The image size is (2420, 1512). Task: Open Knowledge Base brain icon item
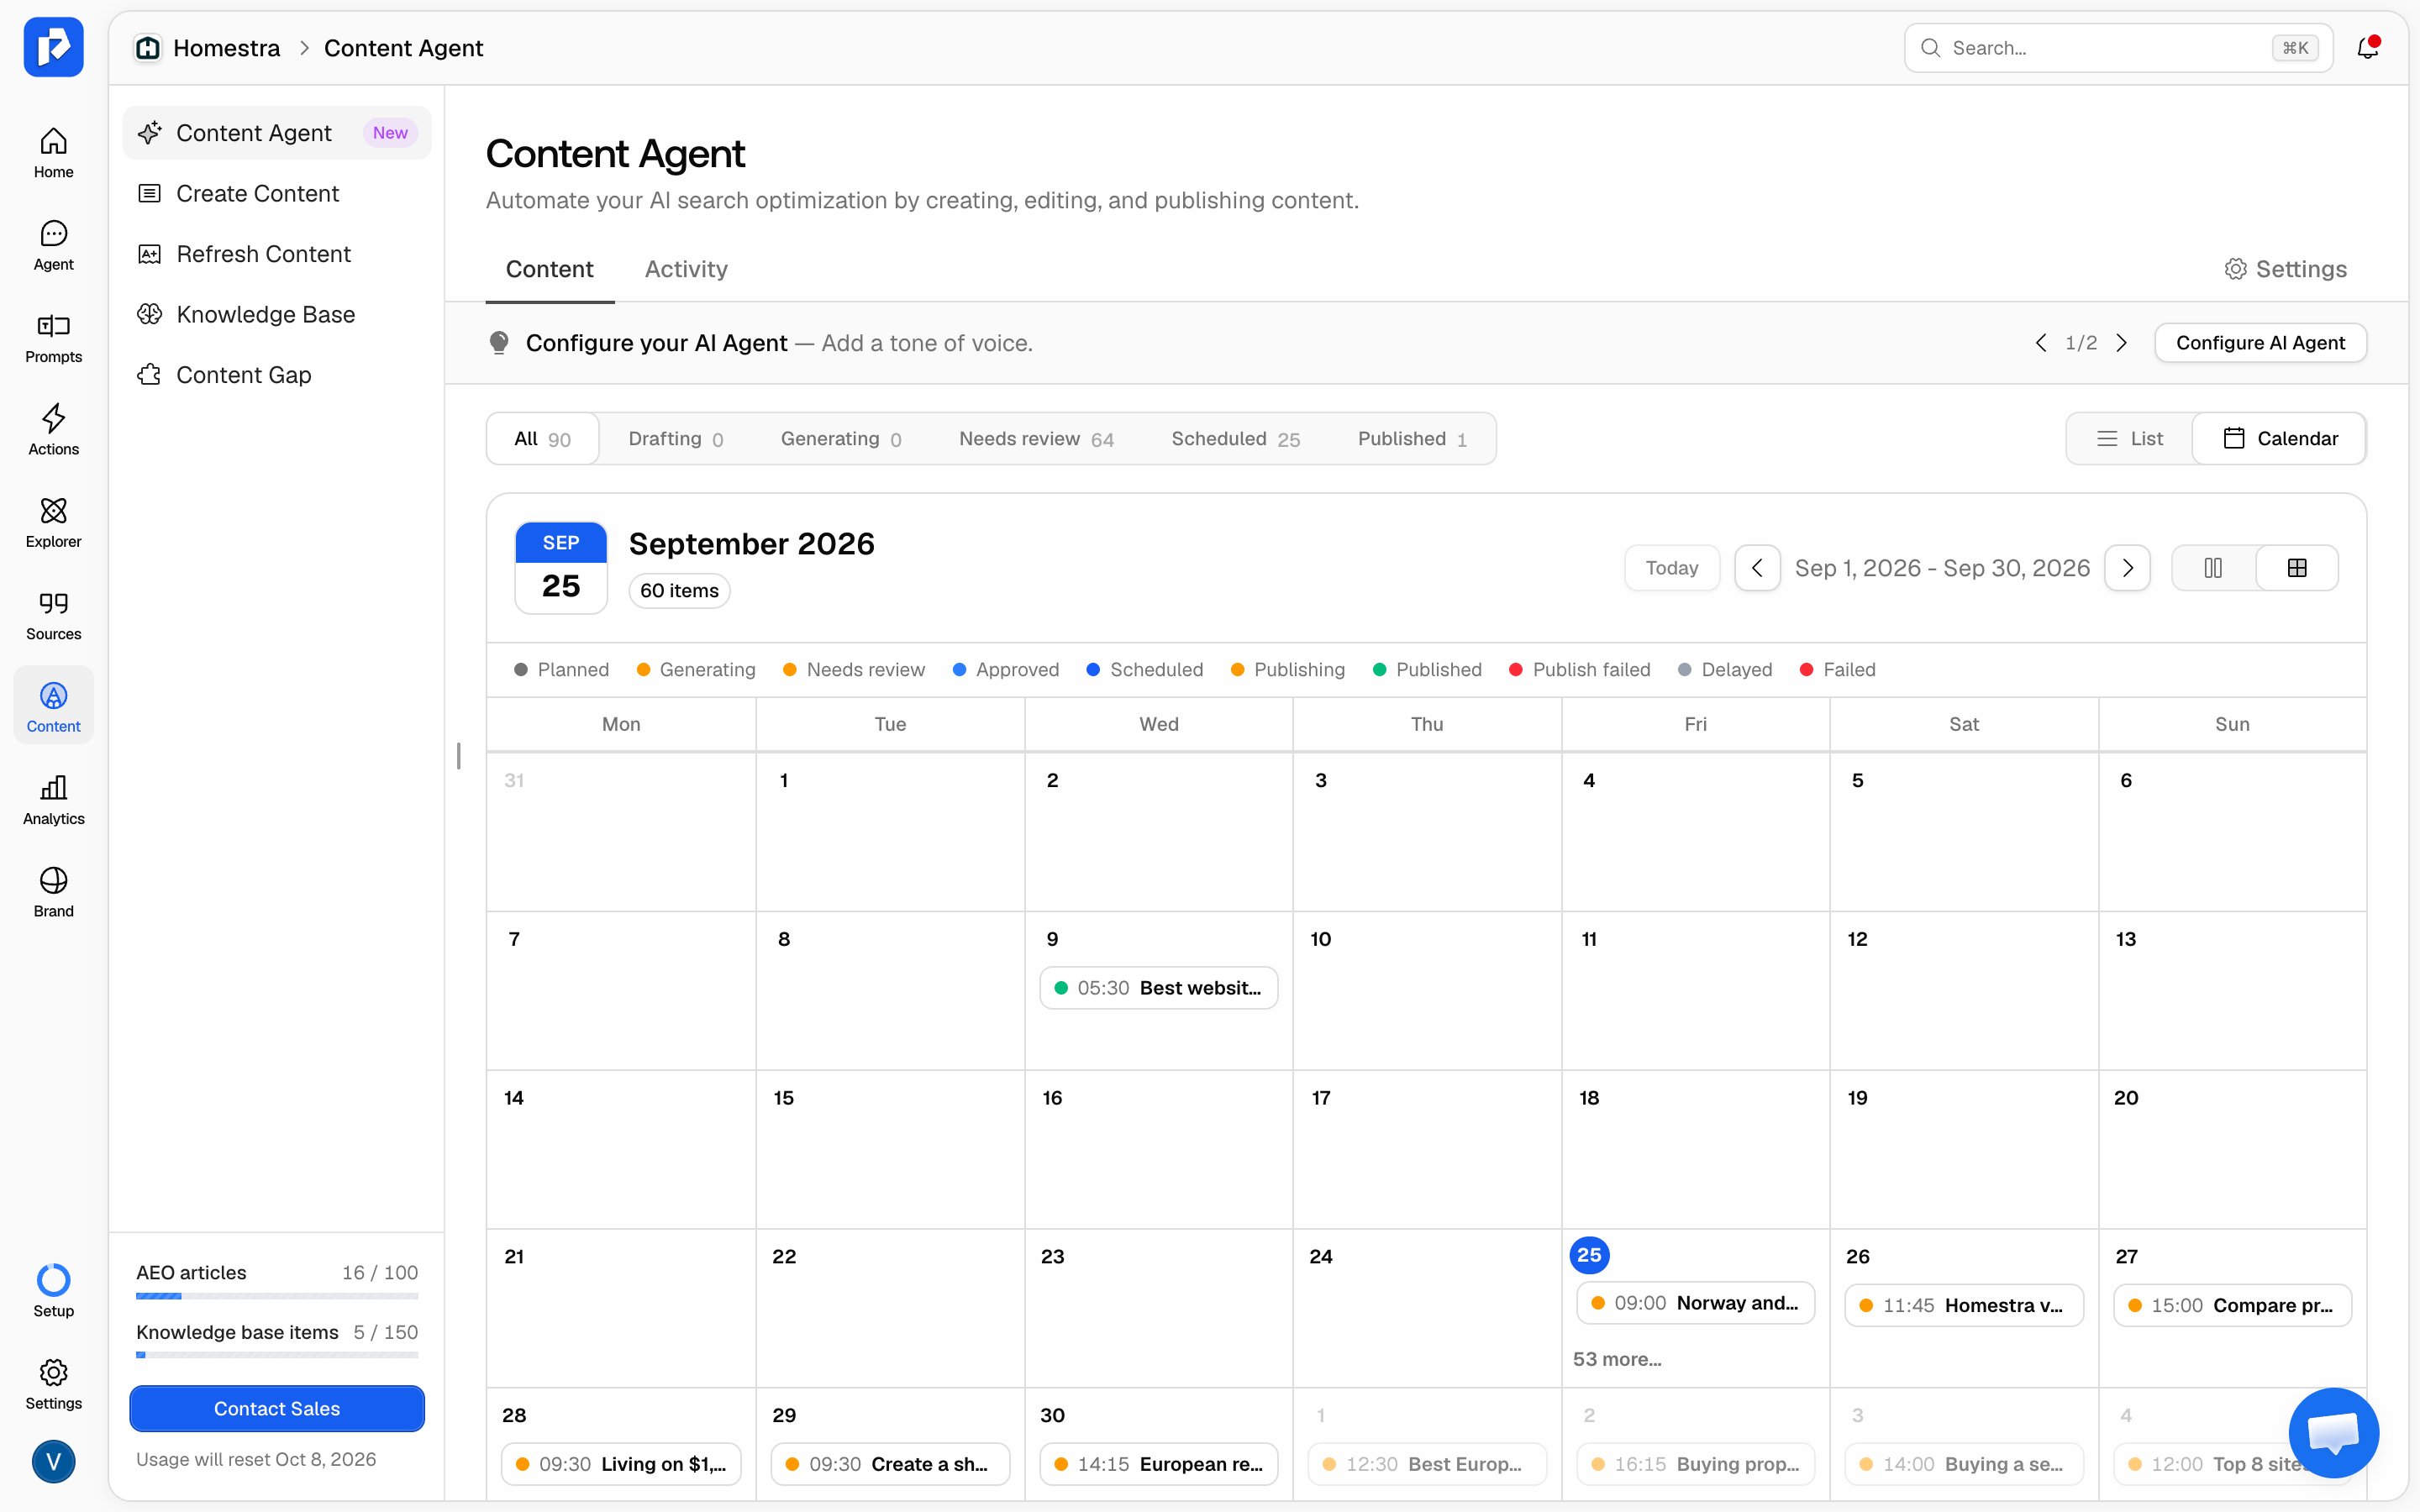pos(276,314)
